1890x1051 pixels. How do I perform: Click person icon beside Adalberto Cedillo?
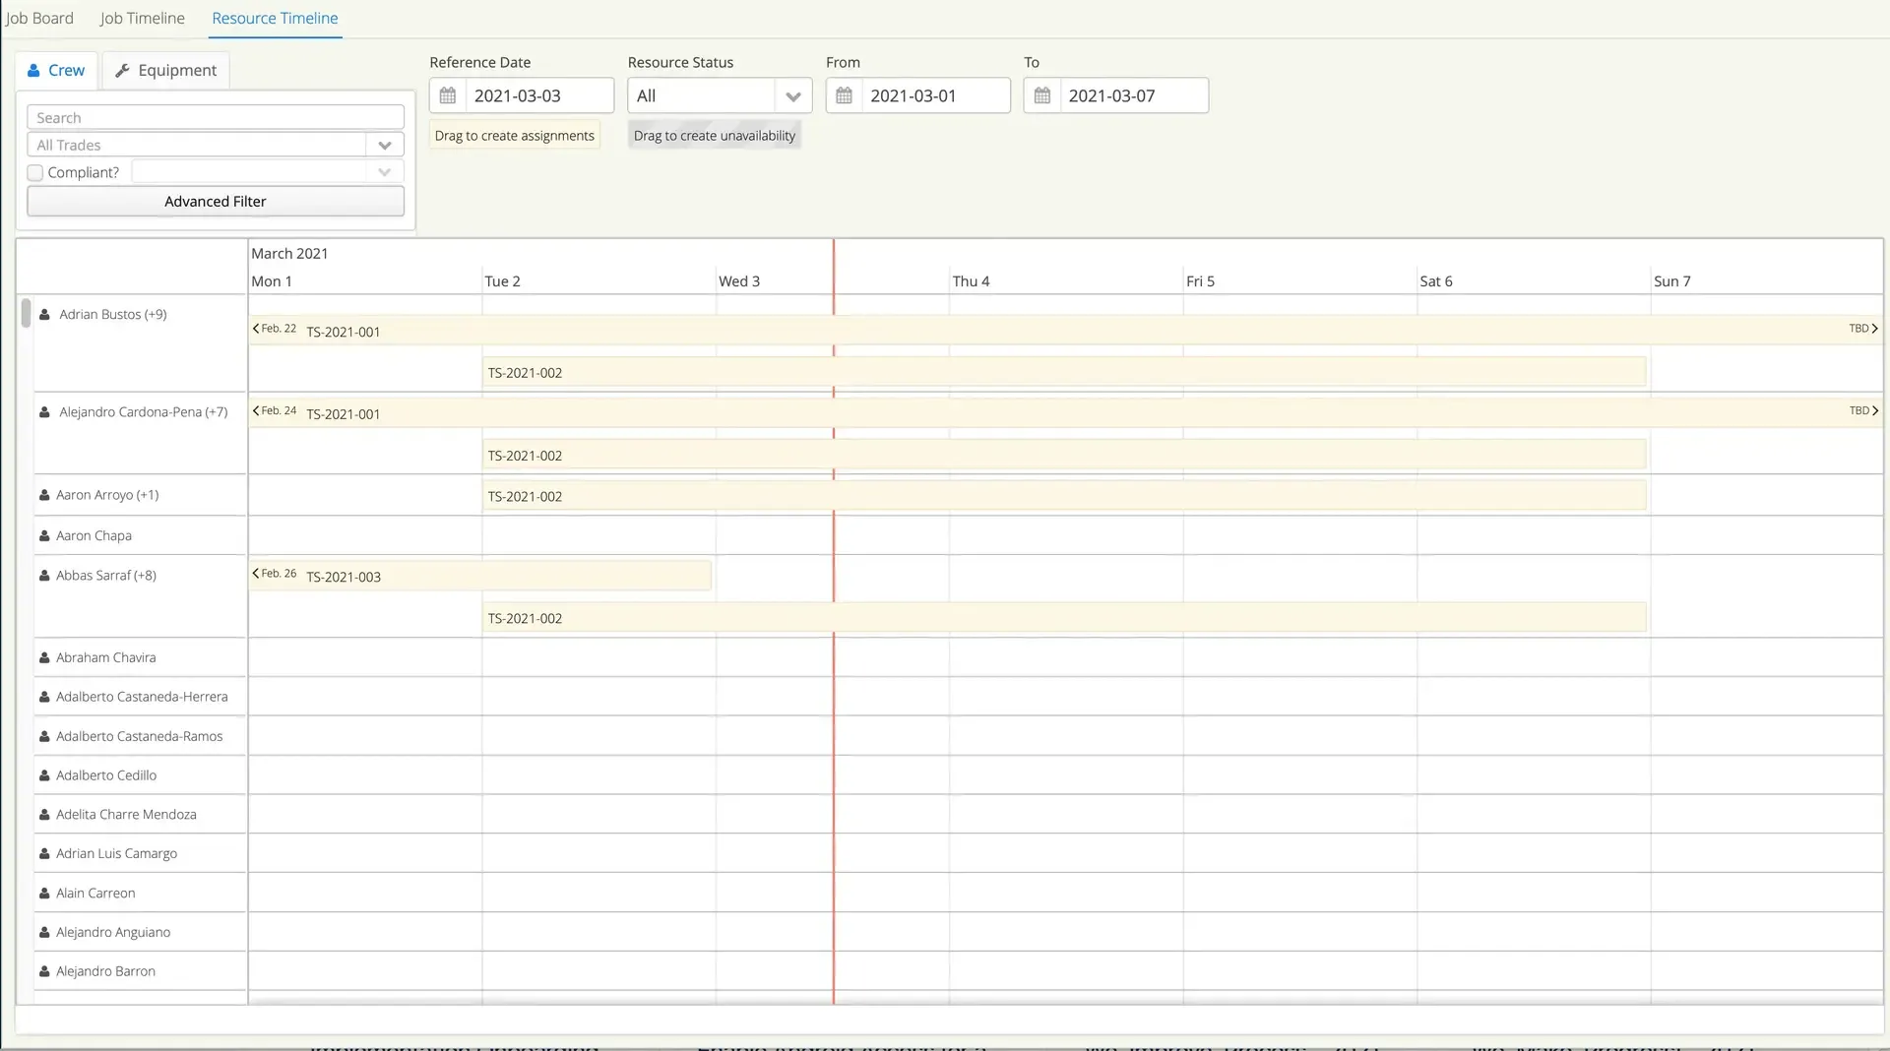coord(44,775)
